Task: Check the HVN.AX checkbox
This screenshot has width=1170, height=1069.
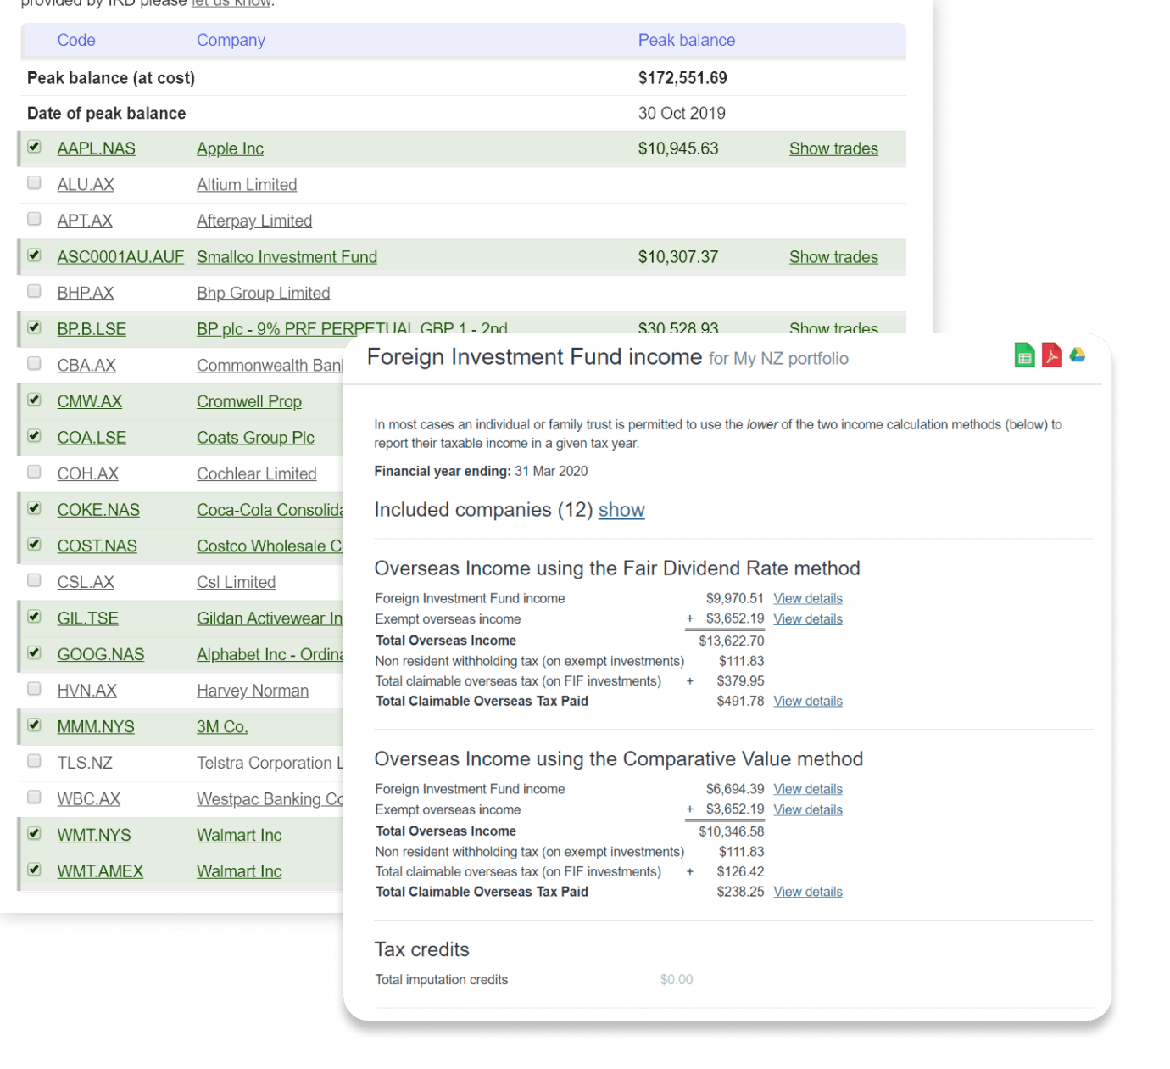Action: coord(34,689)
